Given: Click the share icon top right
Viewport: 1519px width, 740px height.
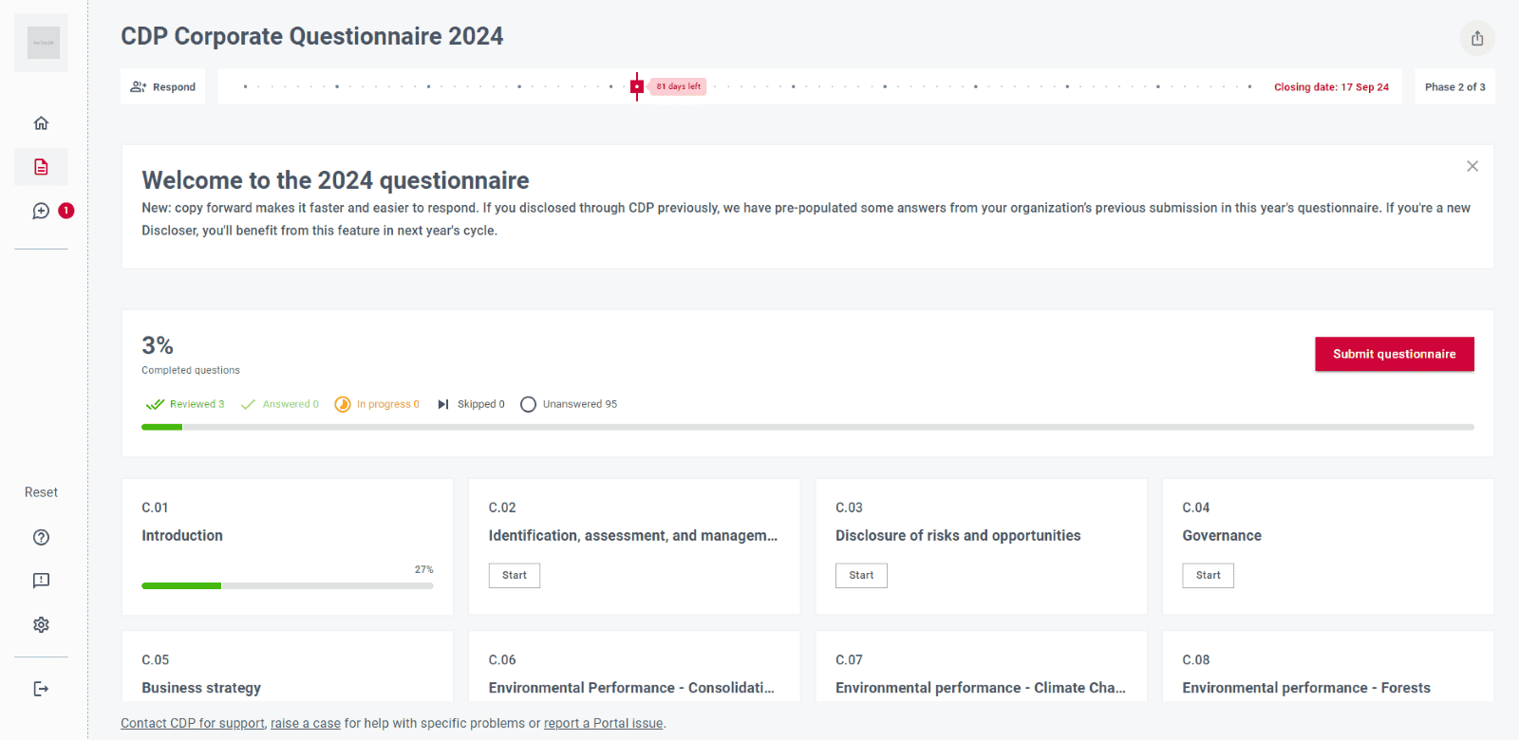Looking at the screenshot, I should click(x=1476, y=38).
